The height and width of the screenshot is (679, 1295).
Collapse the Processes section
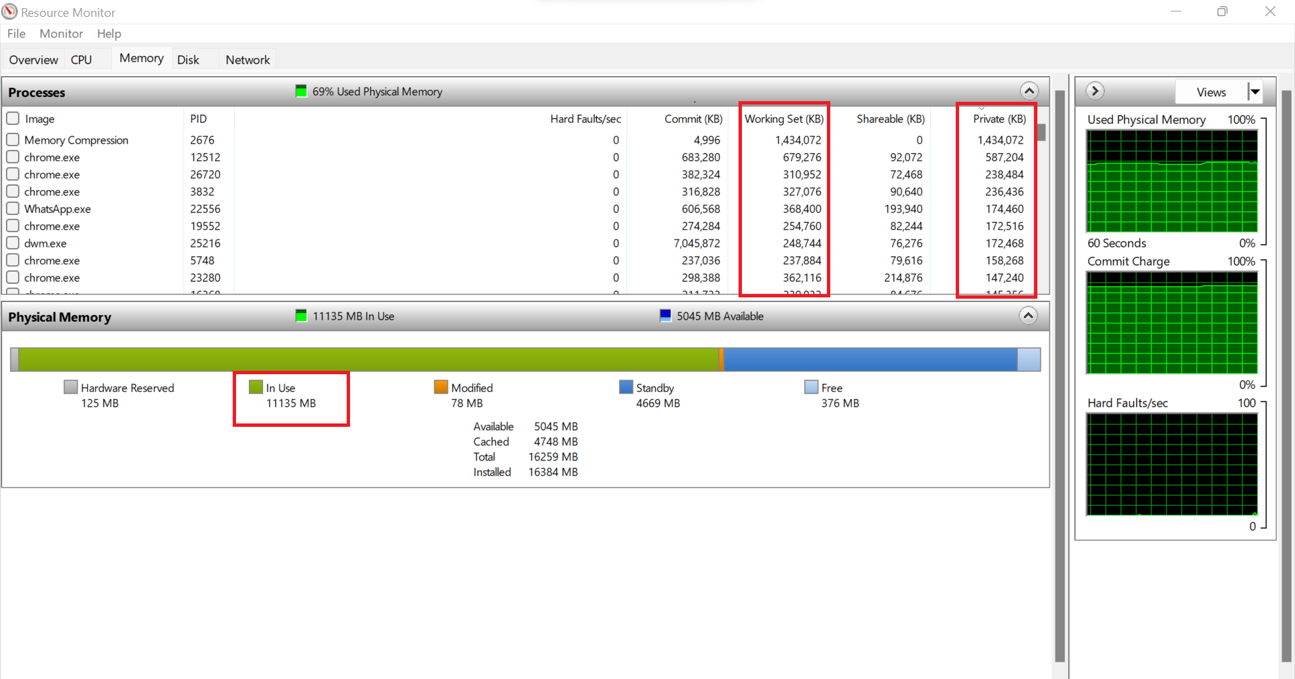(x=1029, y=91)
